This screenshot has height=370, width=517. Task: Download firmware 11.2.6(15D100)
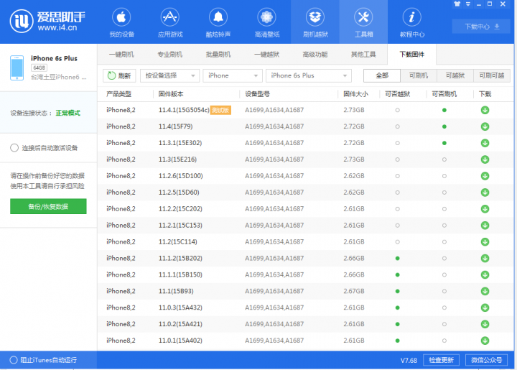pos(485,176)
